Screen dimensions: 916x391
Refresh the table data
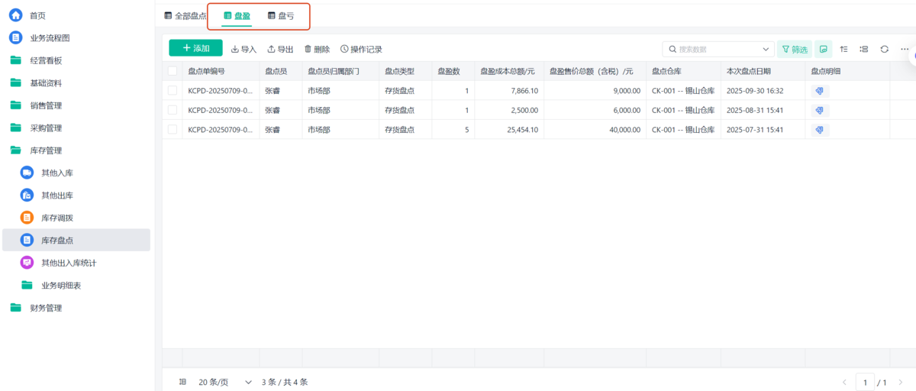pyautogui.click(x=884, y=49)
